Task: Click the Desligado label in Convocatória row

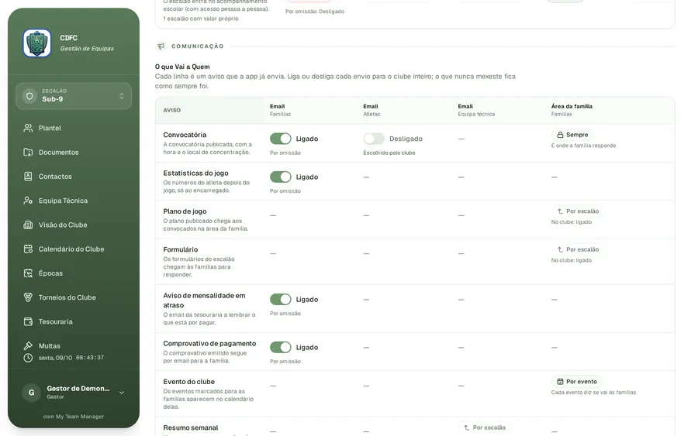Action: (x=406, y=139)
